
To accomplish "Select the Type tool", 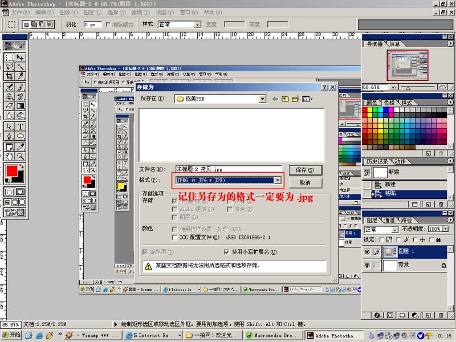I will (20, 127).
